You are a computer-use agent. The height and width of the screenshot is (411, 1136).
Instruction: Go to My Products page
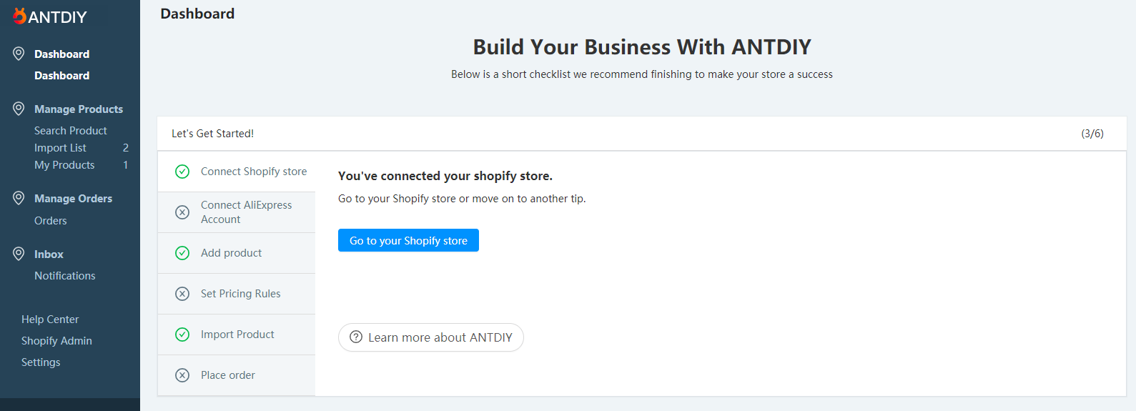tap(64, 165)
